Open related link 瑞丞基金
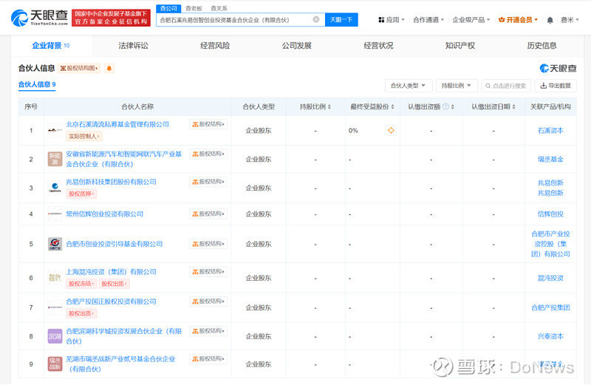591x385 pixels. [550, 159]
